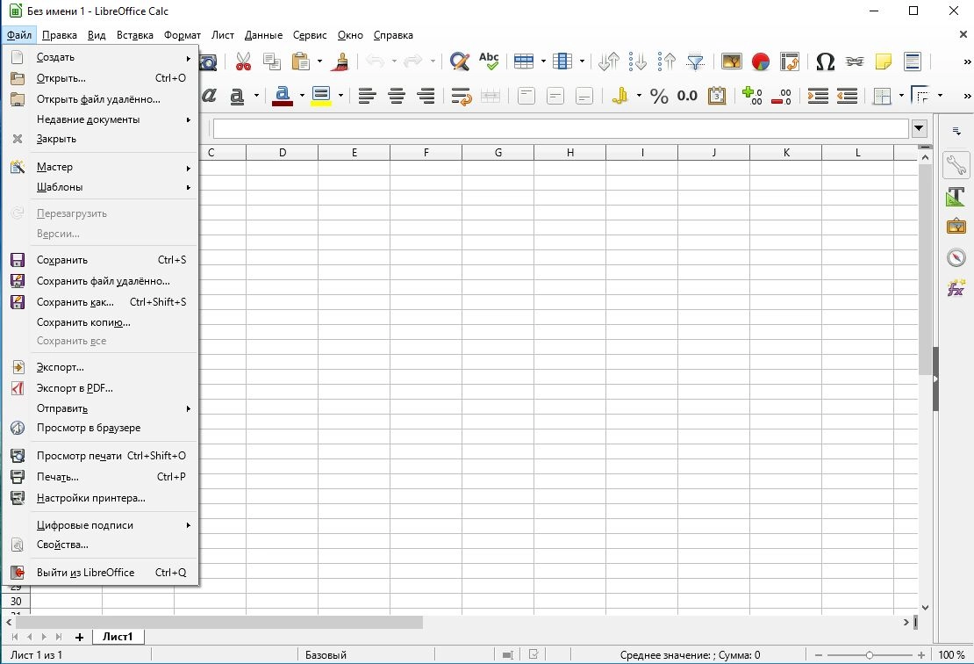Select column header G

point(498,152)
